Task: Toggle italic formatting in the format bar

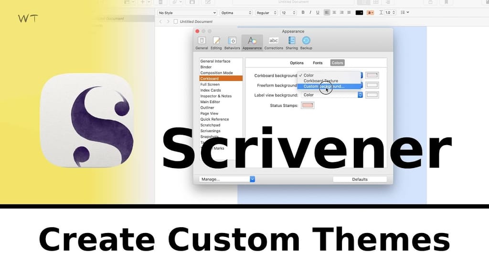Action: [x=310, y=12]
